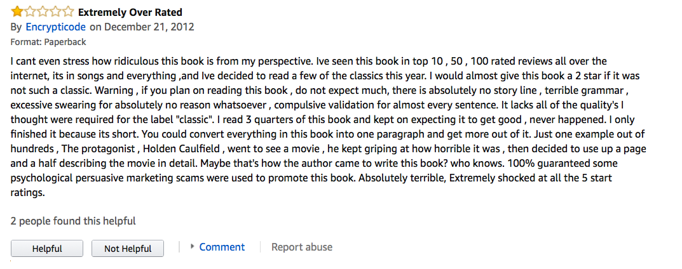Click the final word "ratings." in the review
682x269 pixels.
coord(27,193)
